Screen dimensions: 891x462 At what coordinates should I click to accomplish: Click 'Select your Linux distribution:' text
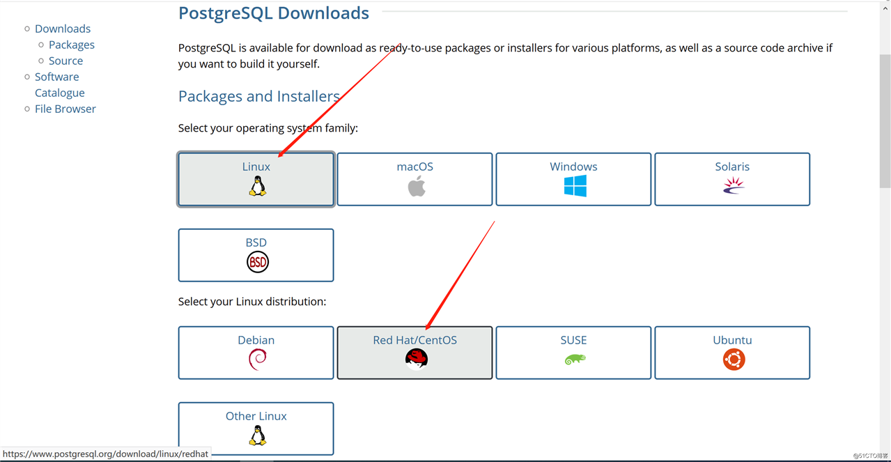pos(252,302)
